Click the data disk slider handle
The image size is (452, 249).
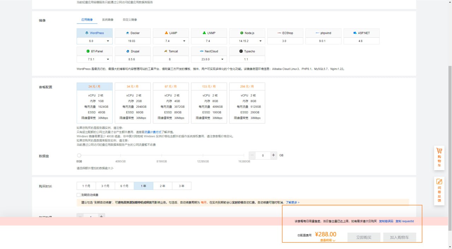79,155
